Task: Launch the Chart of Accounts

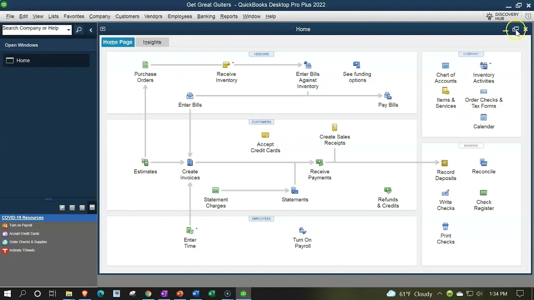Action: (446, 66)
